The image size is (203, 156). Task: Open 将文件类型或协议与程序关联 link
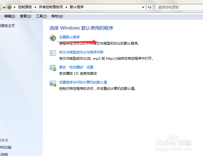[x=81, y=52]
